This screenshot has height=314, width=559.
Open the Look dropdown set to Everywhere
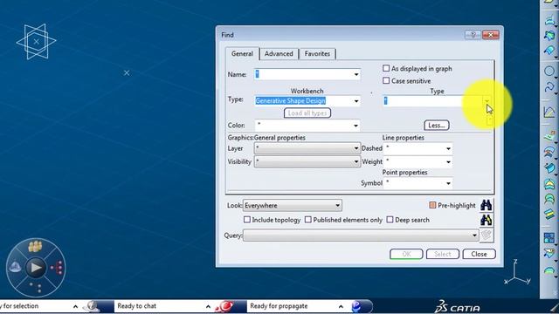293,206
